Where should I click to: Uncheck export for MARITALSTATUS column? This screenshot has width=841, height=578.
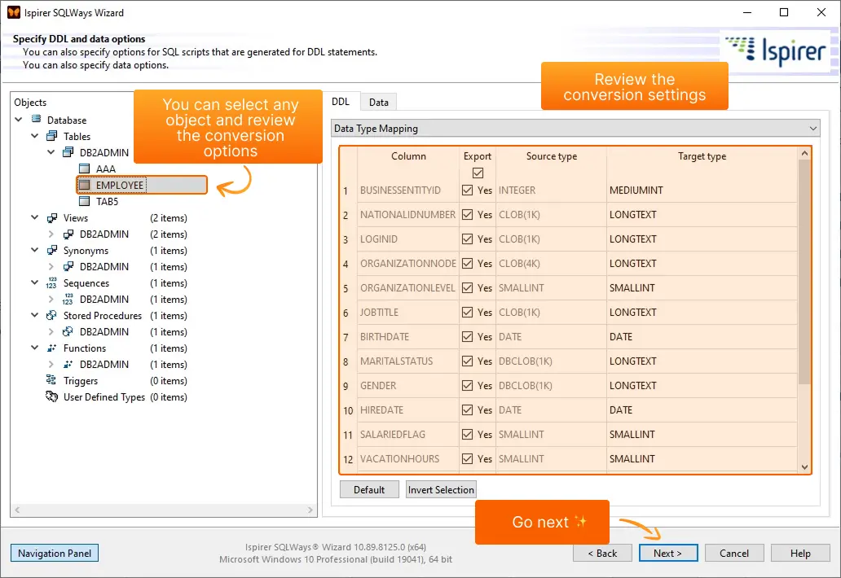467,361
